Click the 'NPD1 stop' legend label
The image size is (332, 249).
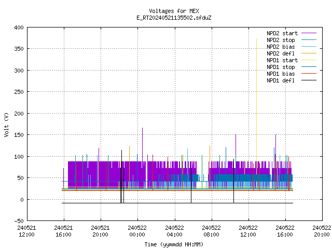point(281,67)
